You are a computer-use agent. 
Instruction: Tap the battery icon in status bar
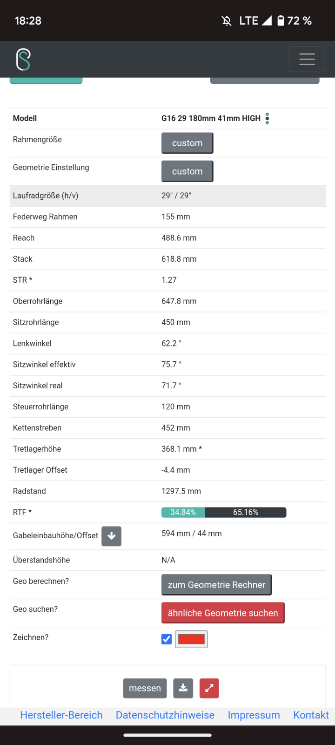[x=281, y=20]
